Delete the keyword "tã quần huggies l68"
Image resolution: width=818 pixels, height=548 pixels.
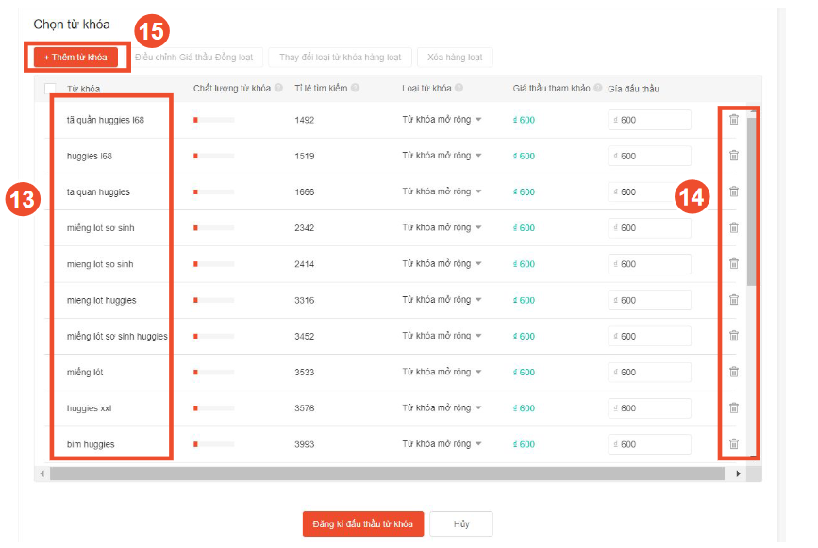pyautogui.click(x=734, y=118)
